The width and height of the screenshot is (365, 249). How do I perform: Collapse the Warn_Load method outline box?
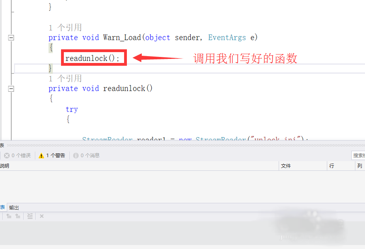coord(11,37)
